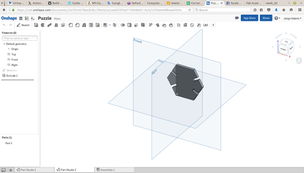Select the Delete part tool
This screenshot has width=304, height=173.
tap(143, 25)
